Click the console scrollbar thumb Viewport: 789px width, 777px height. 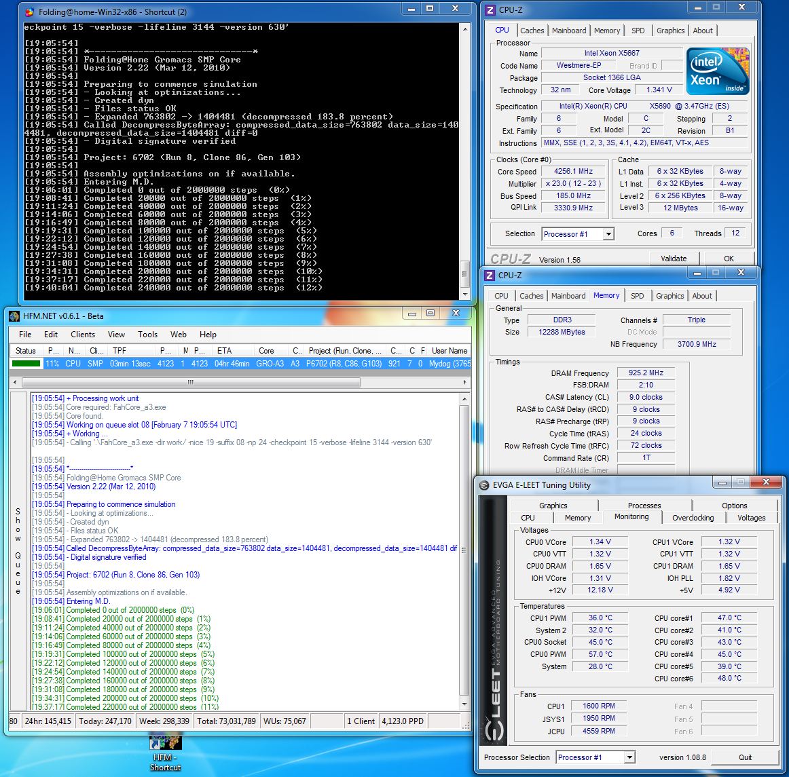[465, 274]
